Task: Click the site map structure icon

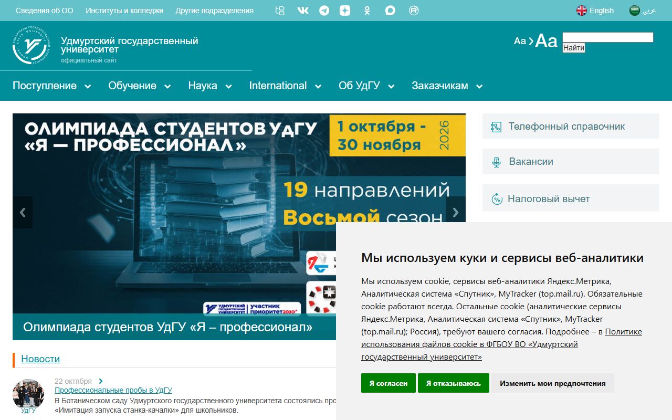Action: pos(280,10)
